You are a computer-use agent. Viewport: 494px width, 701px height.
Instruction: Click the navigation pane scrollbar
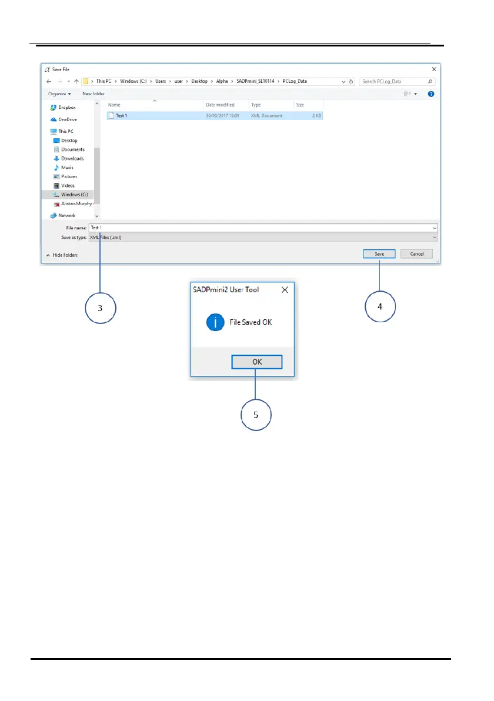coord(97,176)
